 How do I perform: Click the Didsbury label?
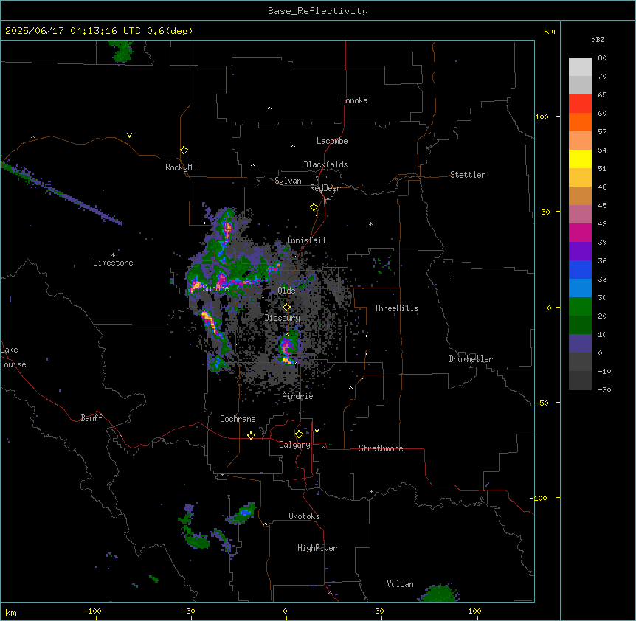[x=283, y=318]
